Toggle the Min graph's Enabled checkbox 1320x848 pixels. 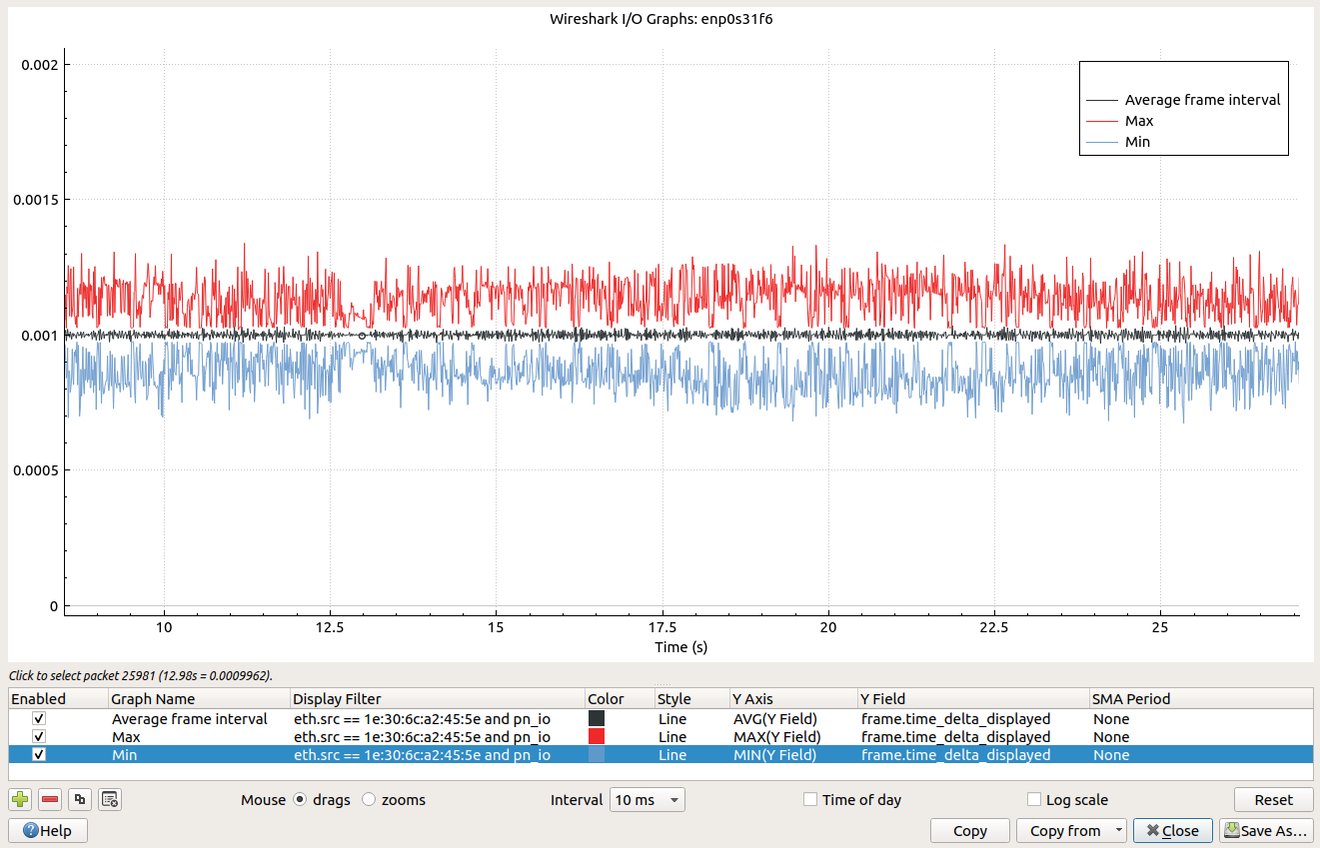click(x=39, y=755)
